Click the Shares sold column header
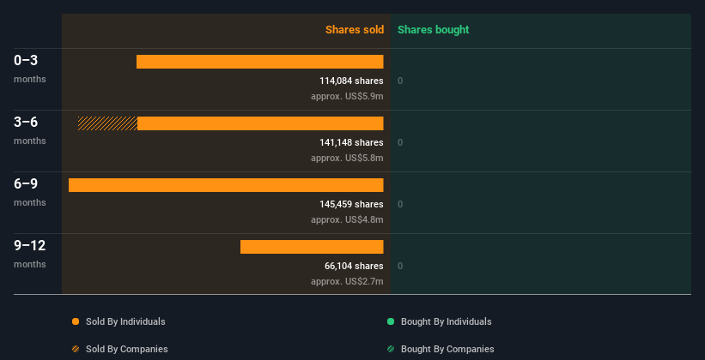This screenshot has height=360, width=705. tap(355, 30)
